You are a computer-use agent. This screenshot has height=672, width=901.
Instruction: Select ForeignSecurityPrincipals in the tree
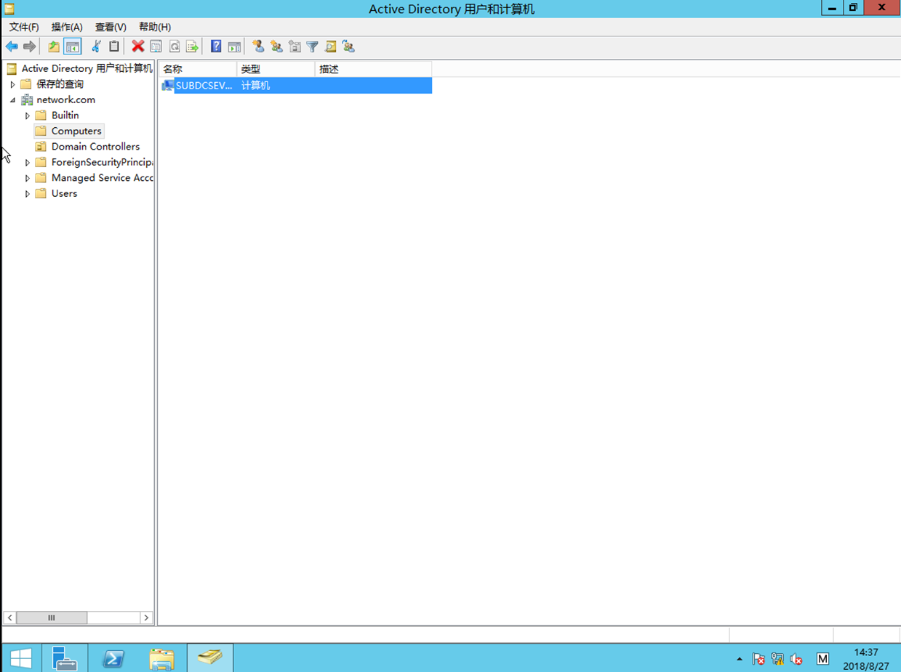(x=102, y=163)
